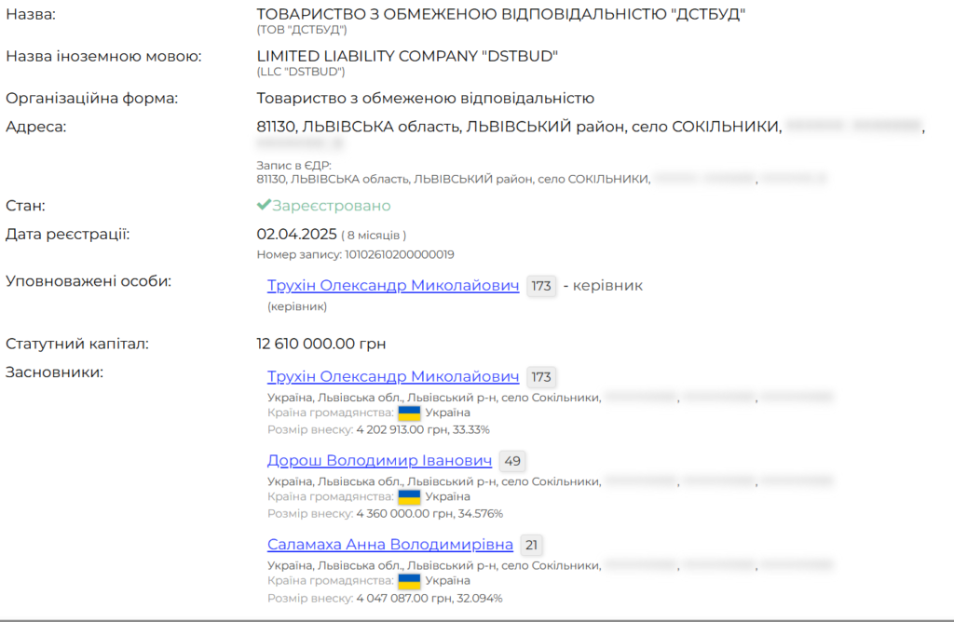
Task: Open the Саламаха Анна Володимирівна founder link
Action: tap(389, 545)
